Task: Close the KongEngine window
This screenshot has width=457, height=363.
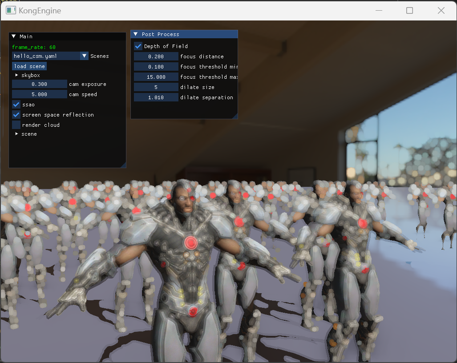Action: pos(441,11)
